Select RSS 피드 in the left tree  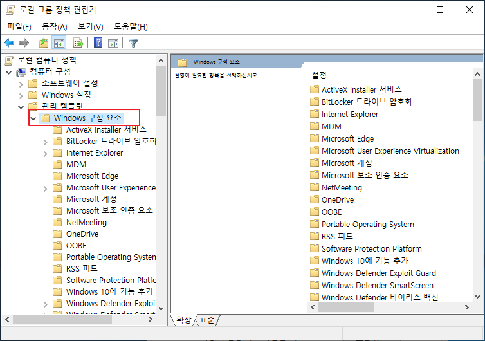[82, 268]
